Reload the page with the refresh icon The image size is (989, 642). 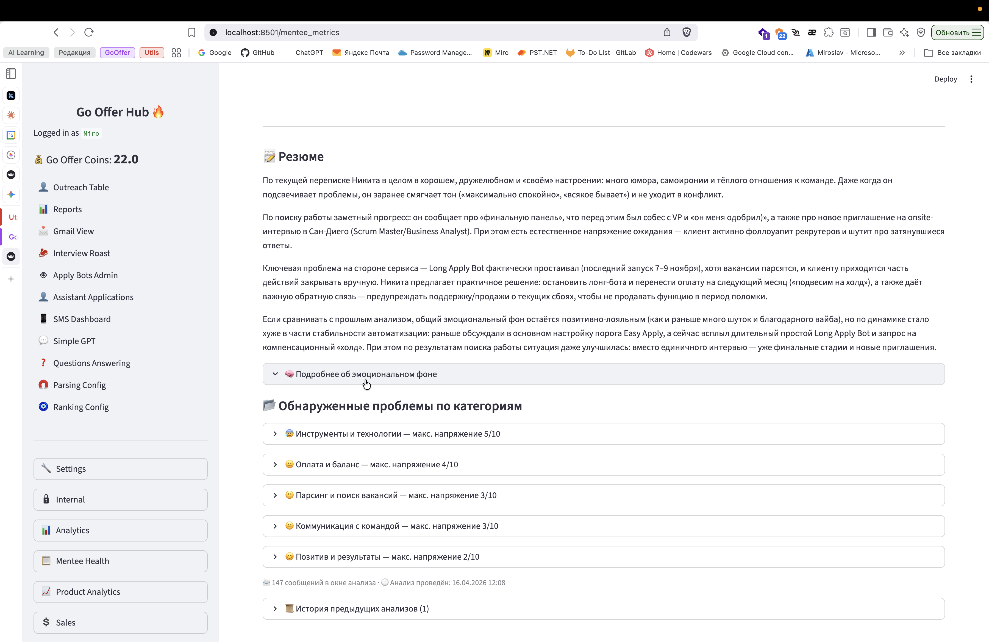pyautogui.click(x=89, y=32)
